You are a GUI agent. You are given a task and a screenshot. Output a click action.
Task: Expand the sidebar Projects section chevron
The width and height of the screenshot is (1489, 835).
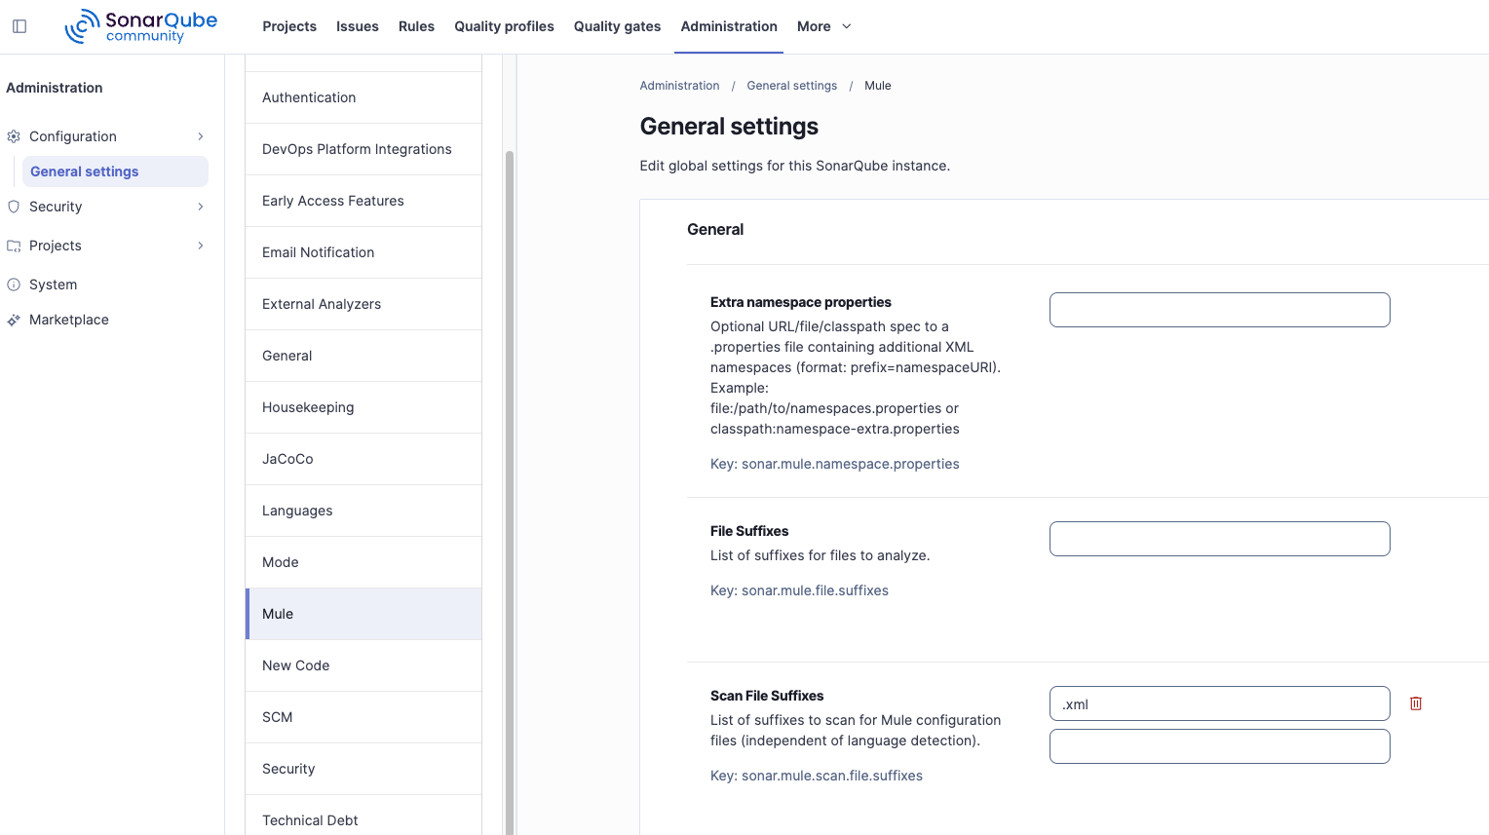(x=201, y=246)
